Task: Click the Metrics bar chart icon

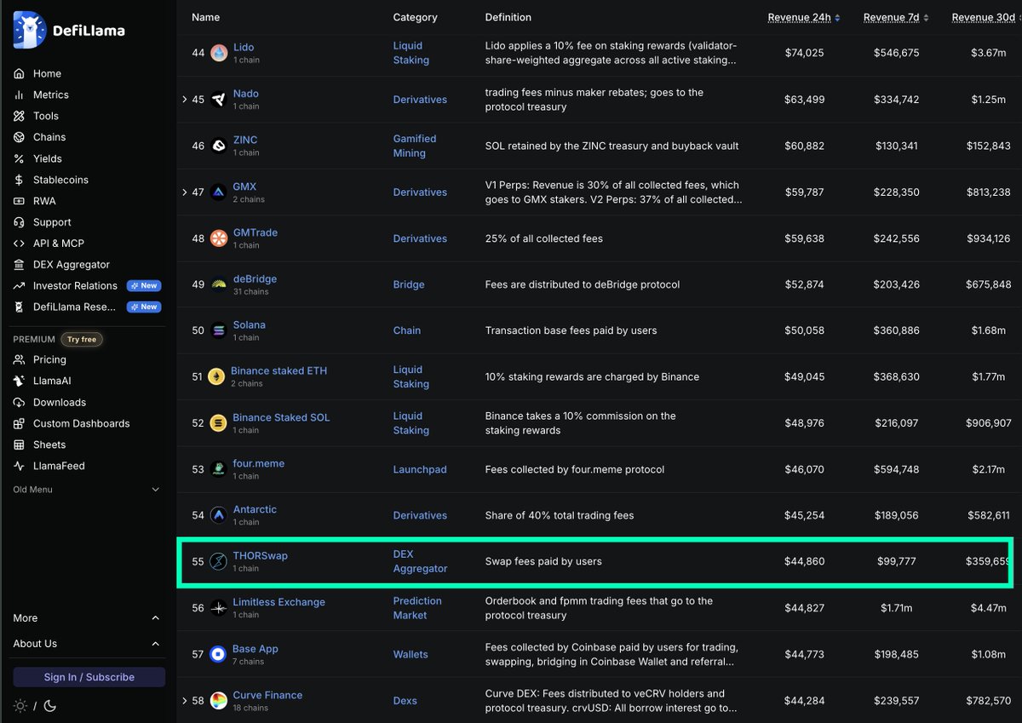Action: click(19, 95)
